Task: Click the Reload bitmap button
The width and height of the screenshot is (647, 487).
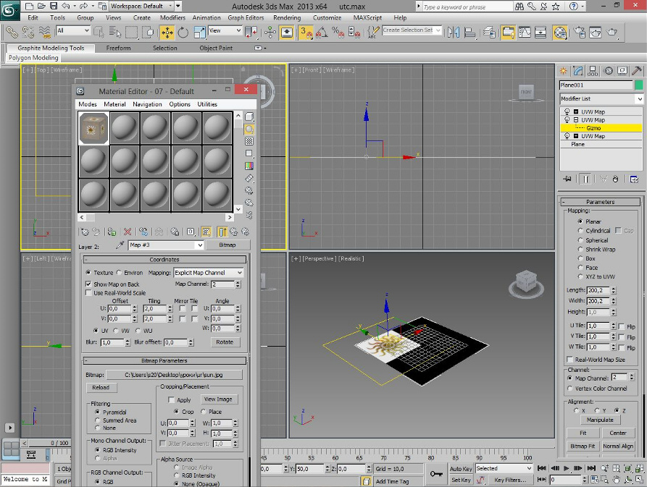Action: pos(101,387)
